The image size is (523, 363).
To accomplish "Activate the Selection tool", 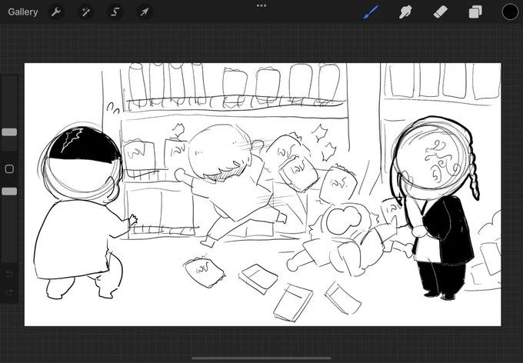I will [x=115, y=12].
